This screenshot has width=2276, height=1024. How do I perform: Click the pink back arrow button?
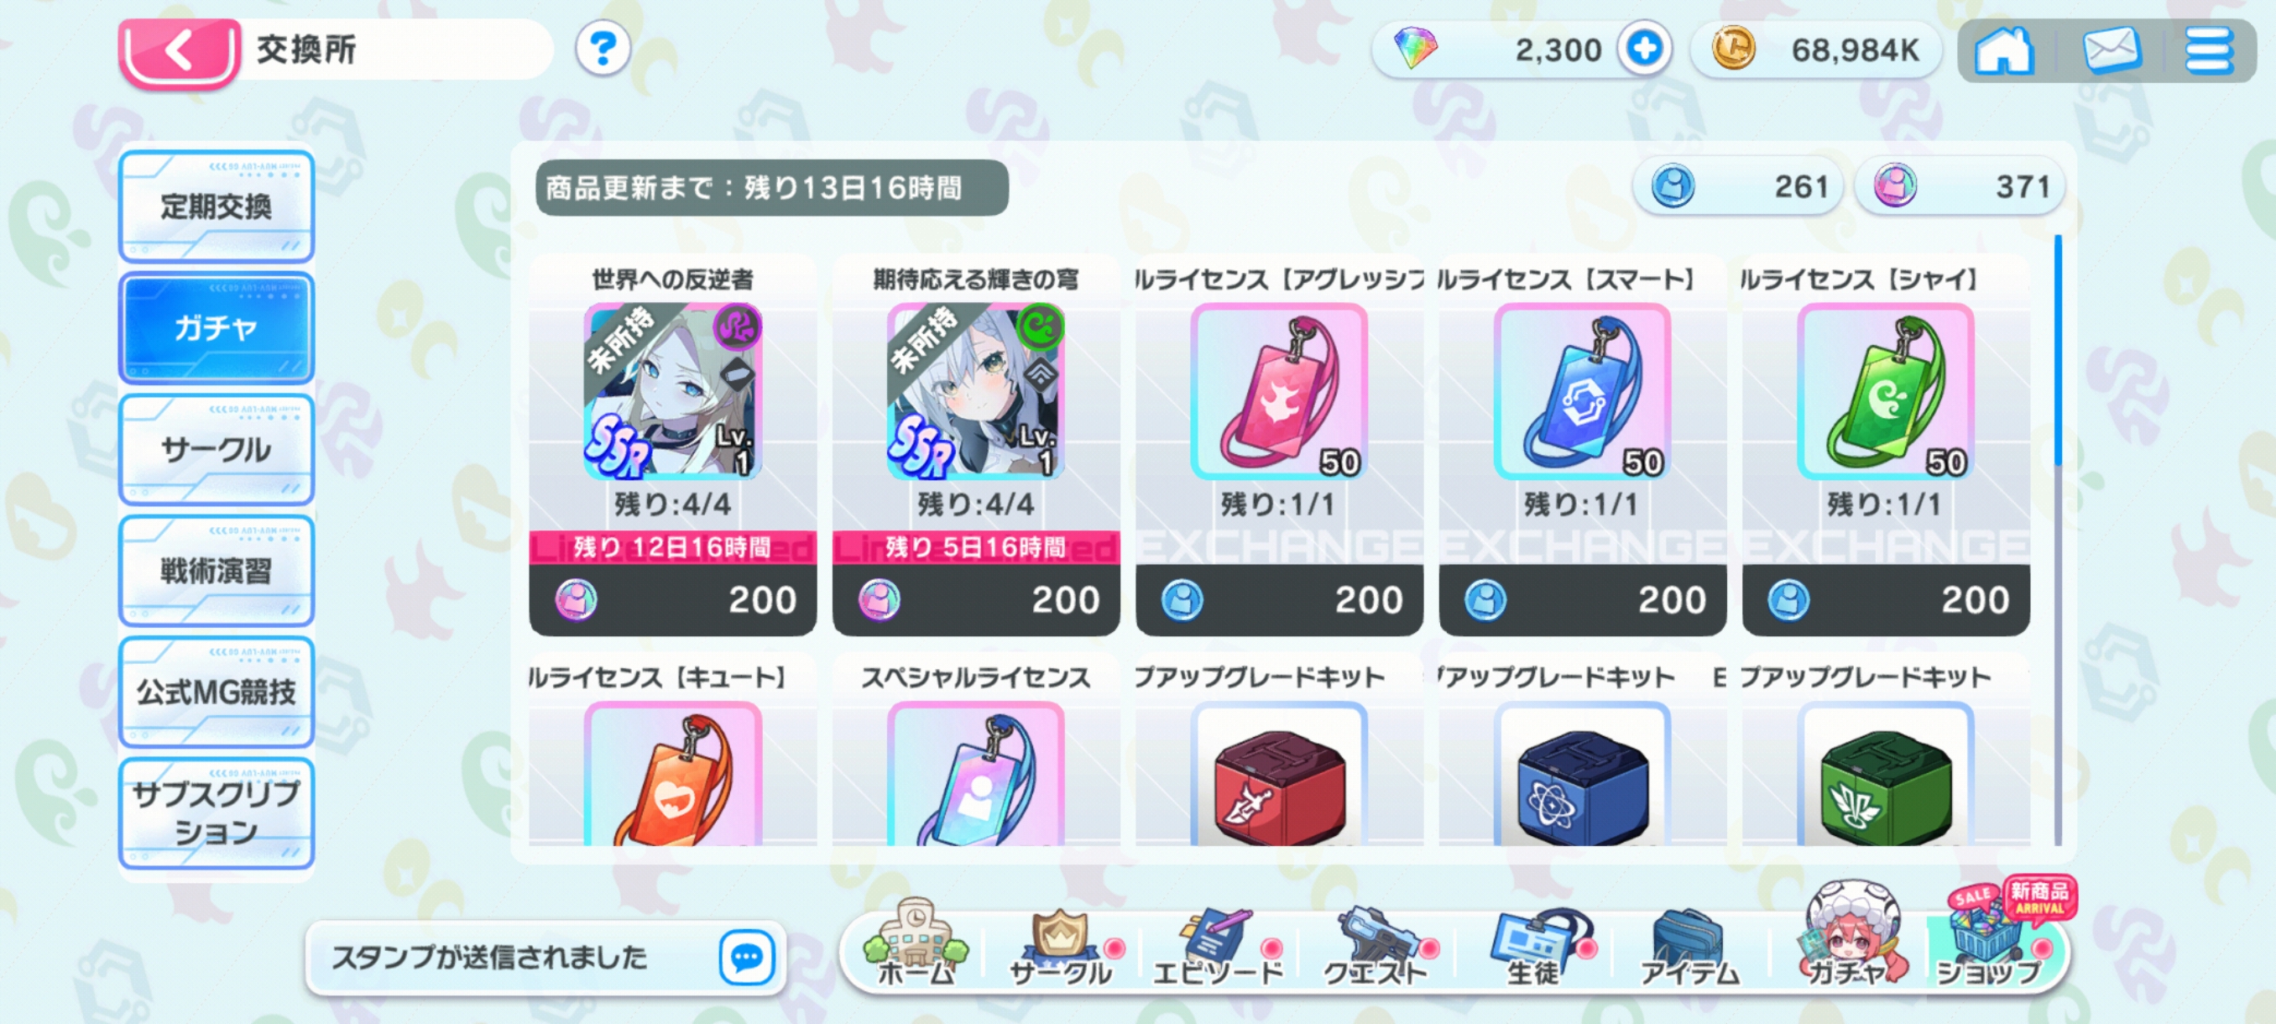[x=180, y=51]
